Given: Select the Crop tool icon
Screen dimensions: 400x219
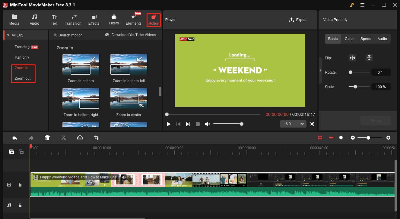Looking at the screenshot, I should pyautogui.click(x=96, y=137).
